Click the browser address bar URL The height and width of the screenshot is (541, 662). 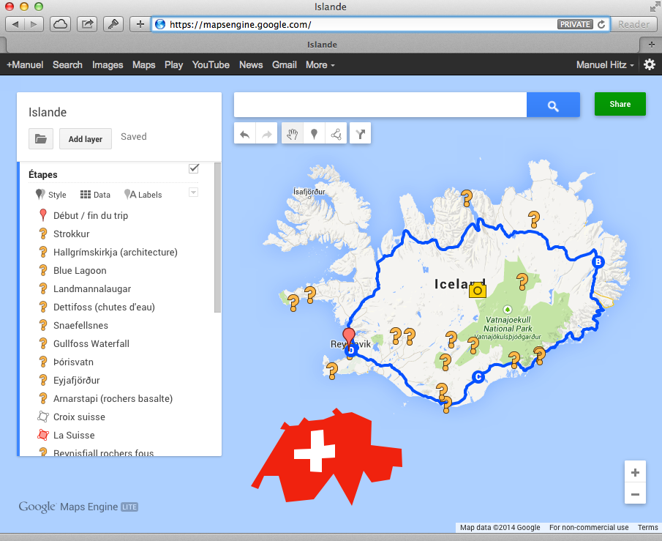tap(240, 24)
